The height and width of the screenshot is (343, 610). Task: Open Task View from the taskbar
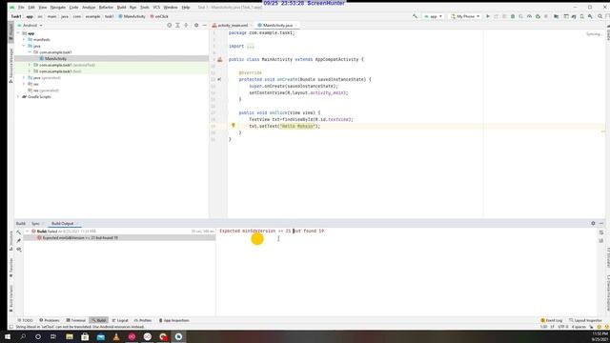pyautogui.click(x=53, y=336)
